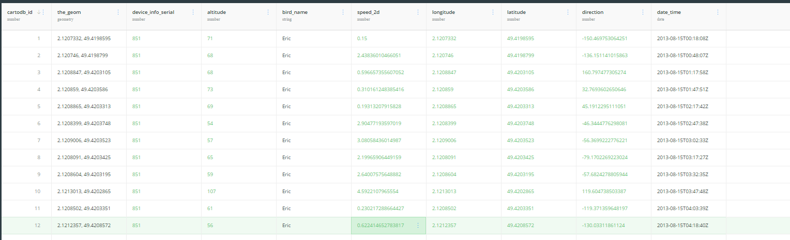Open the the_geom column three-dot menu
The image size is (790, 240).
coord(118,12)
